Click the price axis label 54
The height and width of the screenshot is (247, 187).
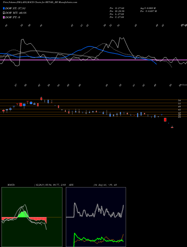179,100
